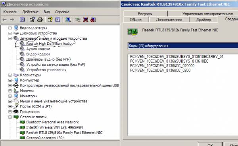Click the Сетевые платы network card icon

[16, 117]
